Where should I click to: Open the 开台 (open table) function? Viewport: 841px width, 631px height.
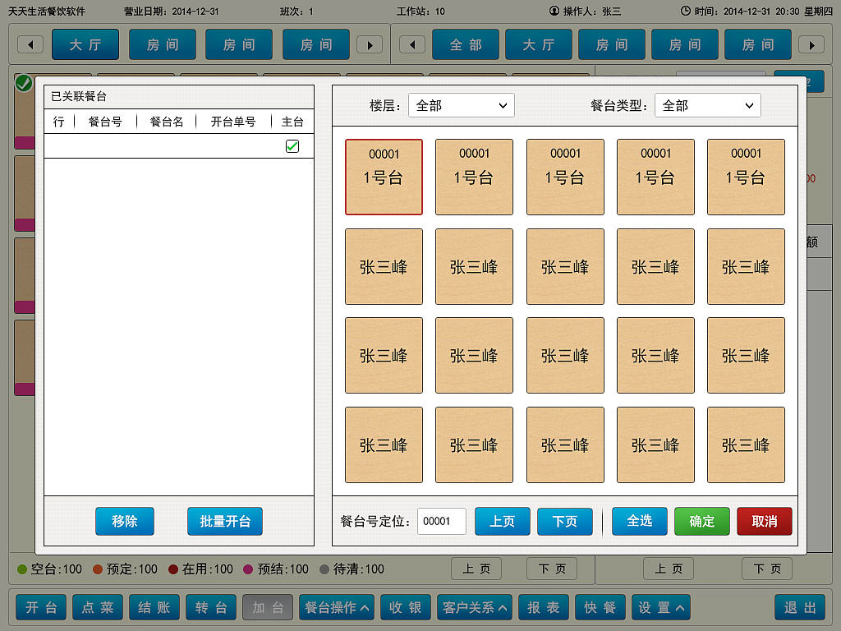coord(40,607)
